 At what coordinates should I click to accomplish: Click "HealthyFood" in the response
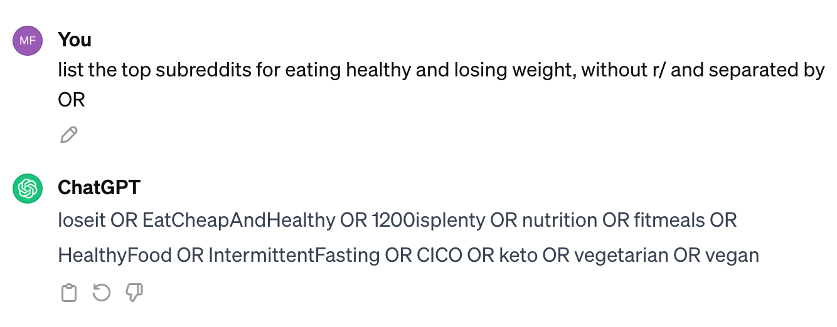click(115, 255)
